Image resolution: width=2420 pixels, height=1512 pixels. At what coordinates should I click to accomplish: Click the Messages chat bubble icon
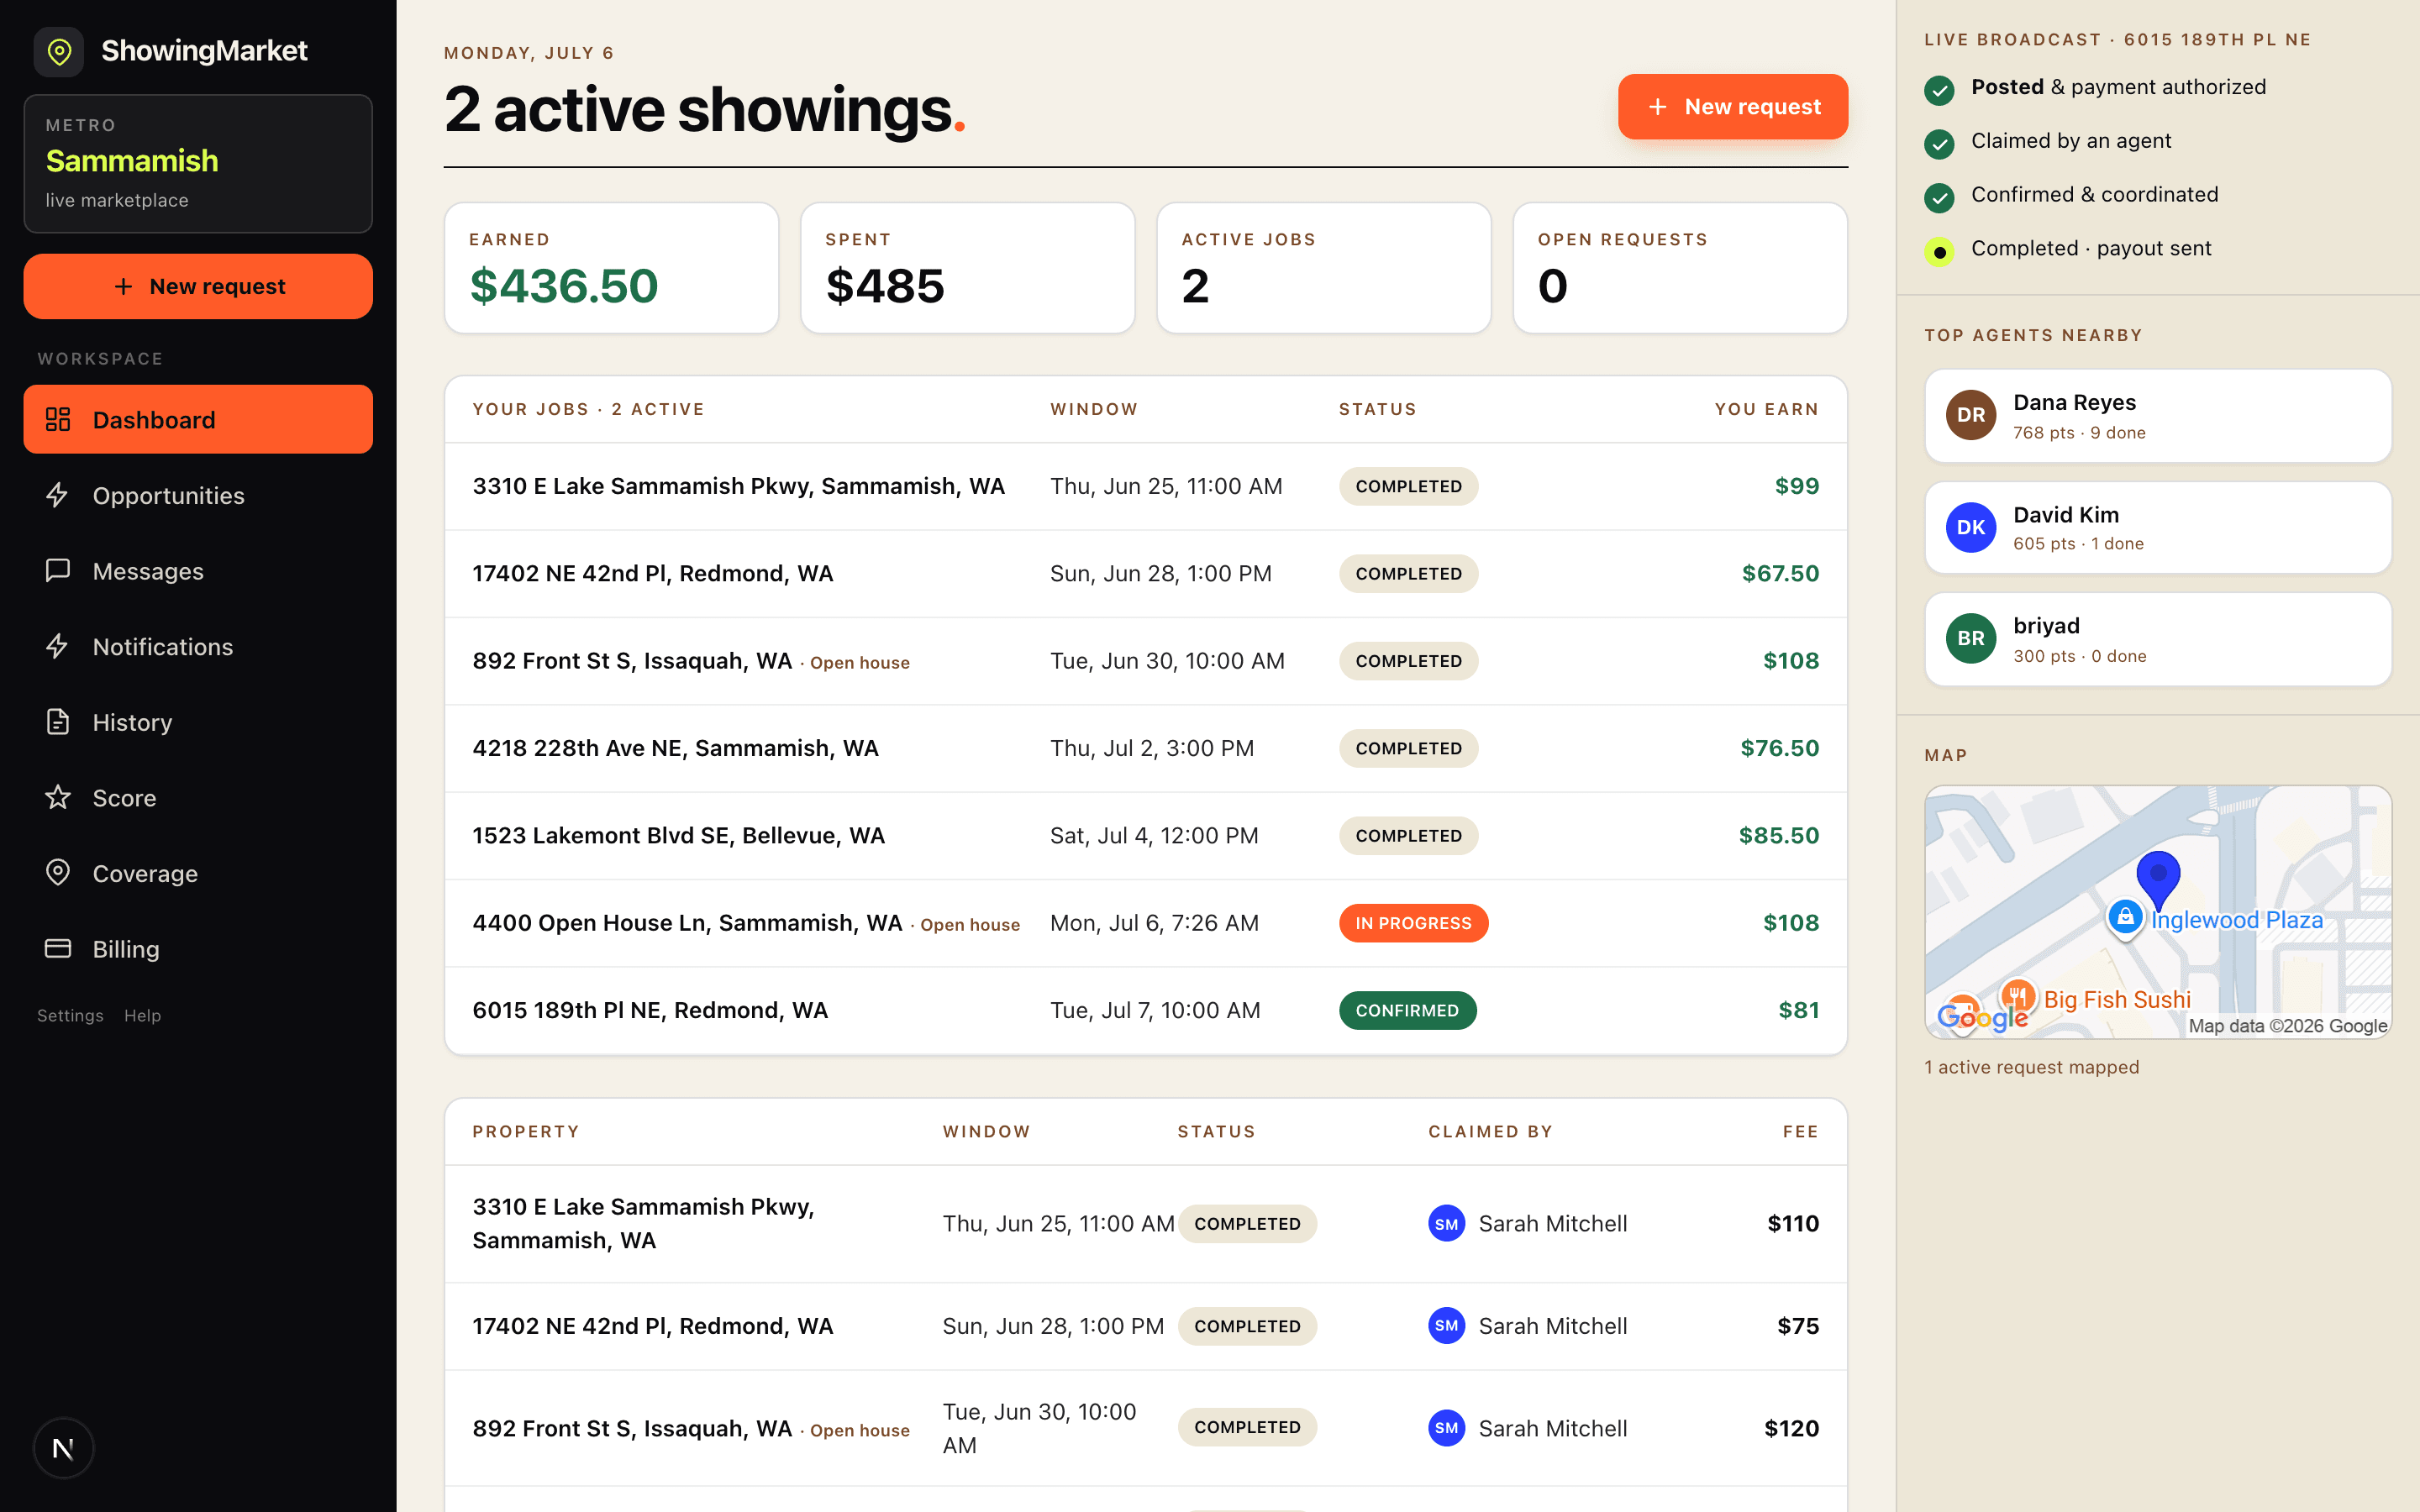click(x=58, y=570)
